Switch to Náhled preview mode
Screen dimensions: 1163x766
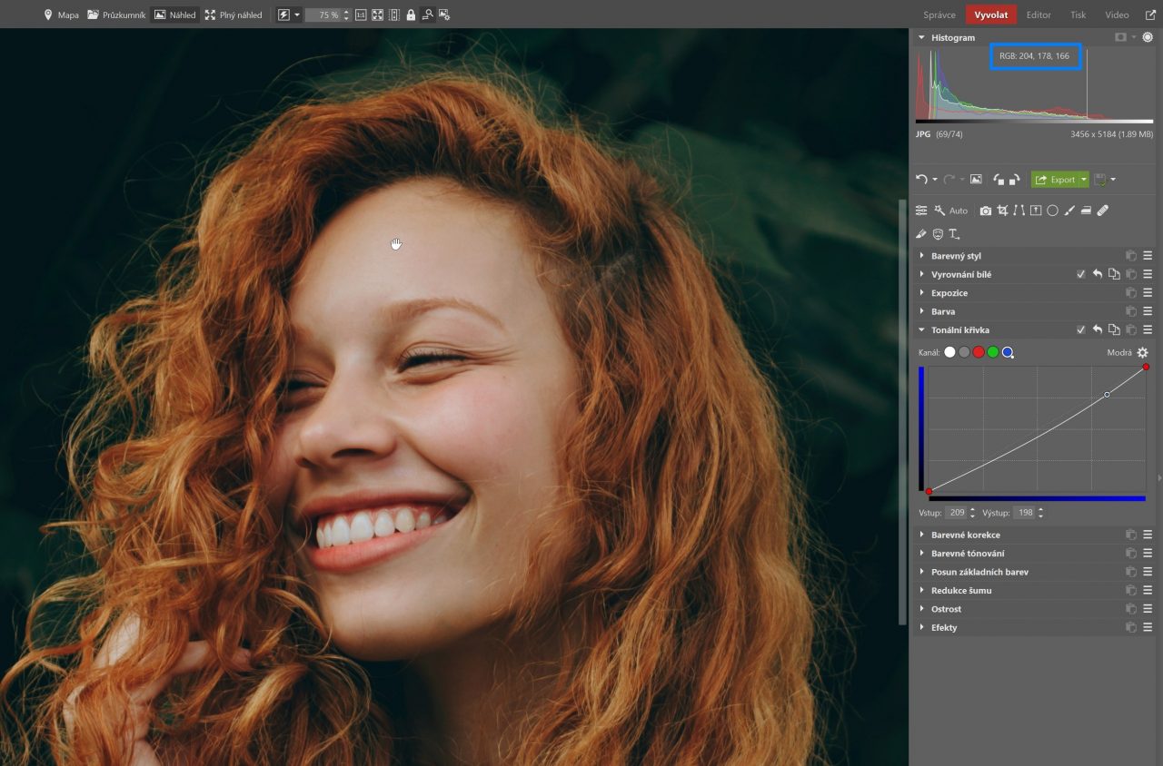174,15
